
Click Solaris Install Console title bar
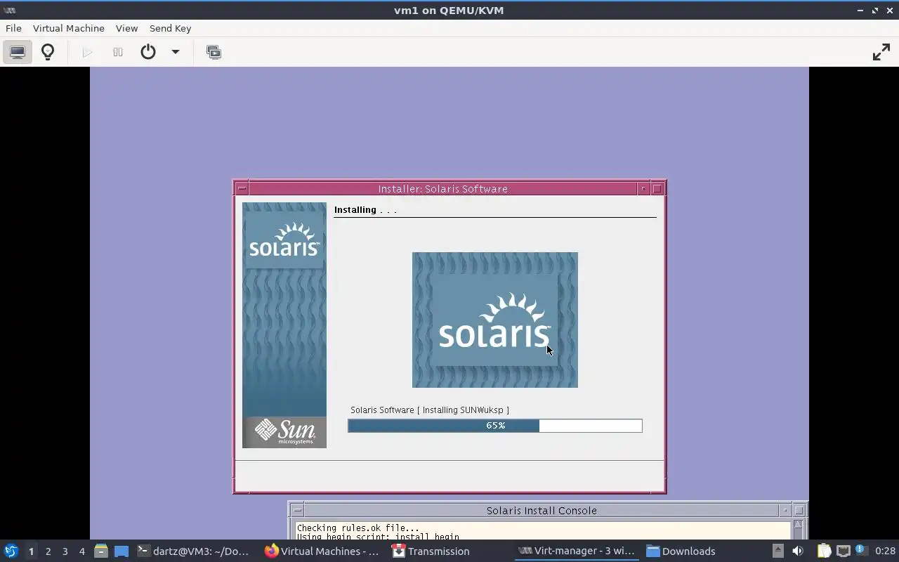click(x=542, y=511)
